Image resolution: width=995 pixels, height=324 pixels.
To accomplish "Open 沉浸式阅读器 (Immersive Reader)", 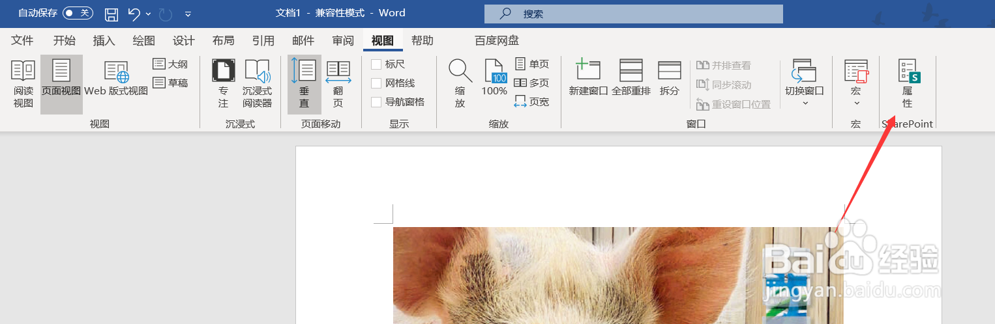I will click(258, 85).
